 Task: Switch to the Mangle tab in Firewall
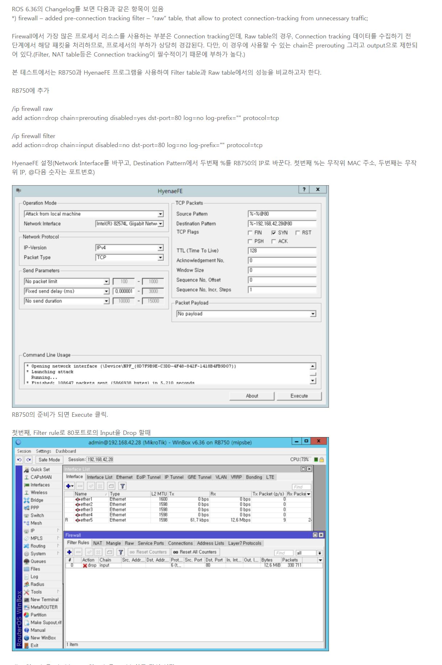[x=113, y=543]
